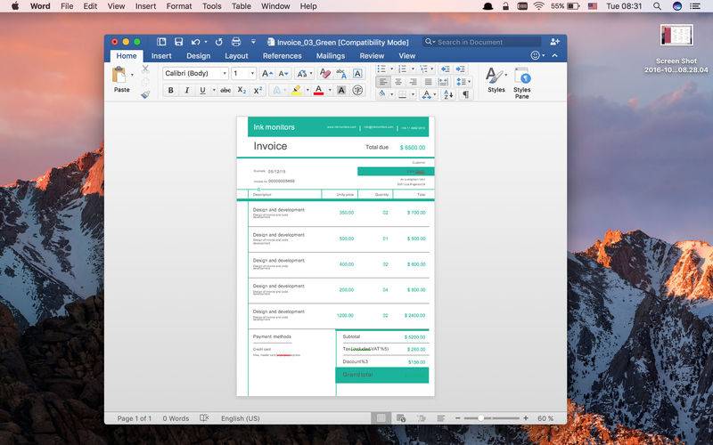The image size is (713, 445).
Task: Increase indent of paragraph
Action: pos(461,69)
